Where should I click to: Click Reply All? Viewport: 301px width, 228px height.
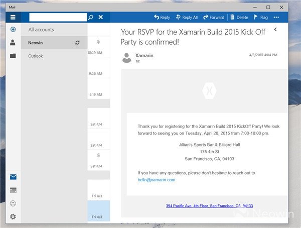[187, 17]
